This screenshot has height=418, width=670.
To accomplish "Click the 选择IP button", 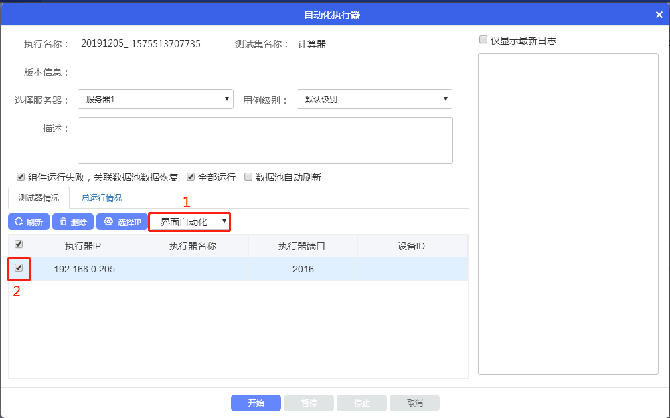I will 122,222.
